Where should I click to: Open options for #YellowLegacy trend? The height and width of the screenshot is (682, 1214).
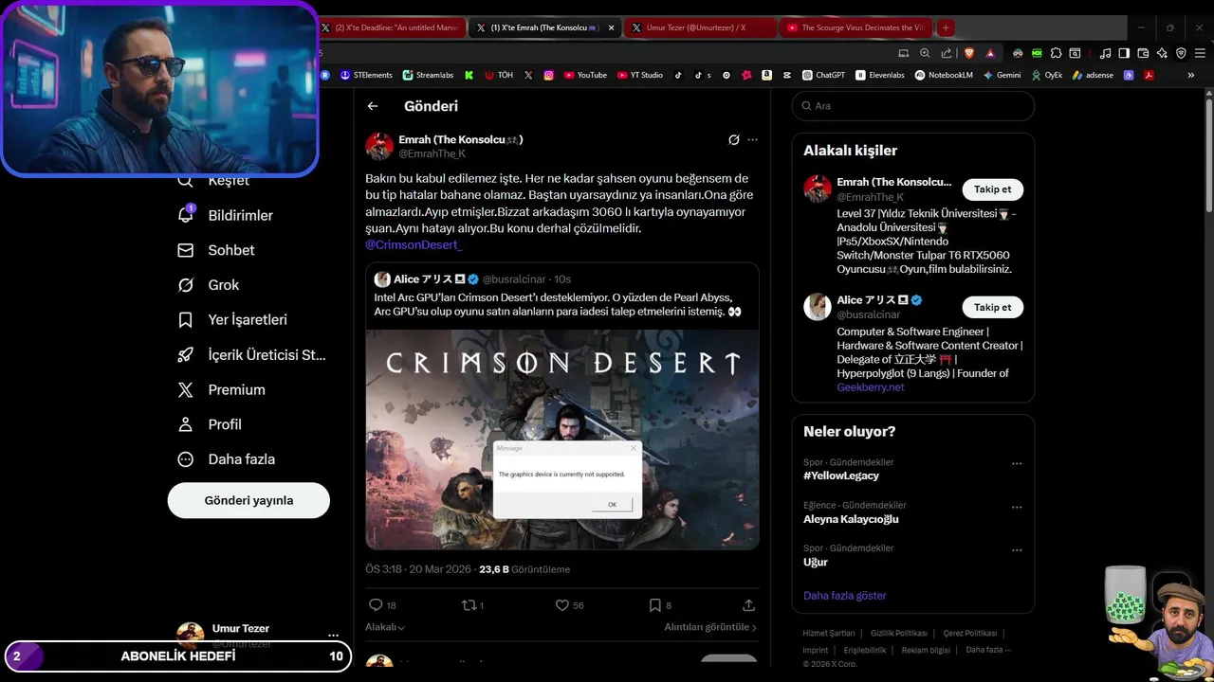(1017, 464)
